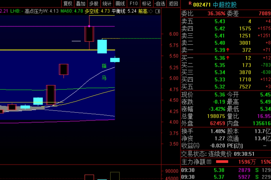271x180 pixels.
Task: Click the 交易状态 连续竞价 status line
Action: click(x=218, y=154)
